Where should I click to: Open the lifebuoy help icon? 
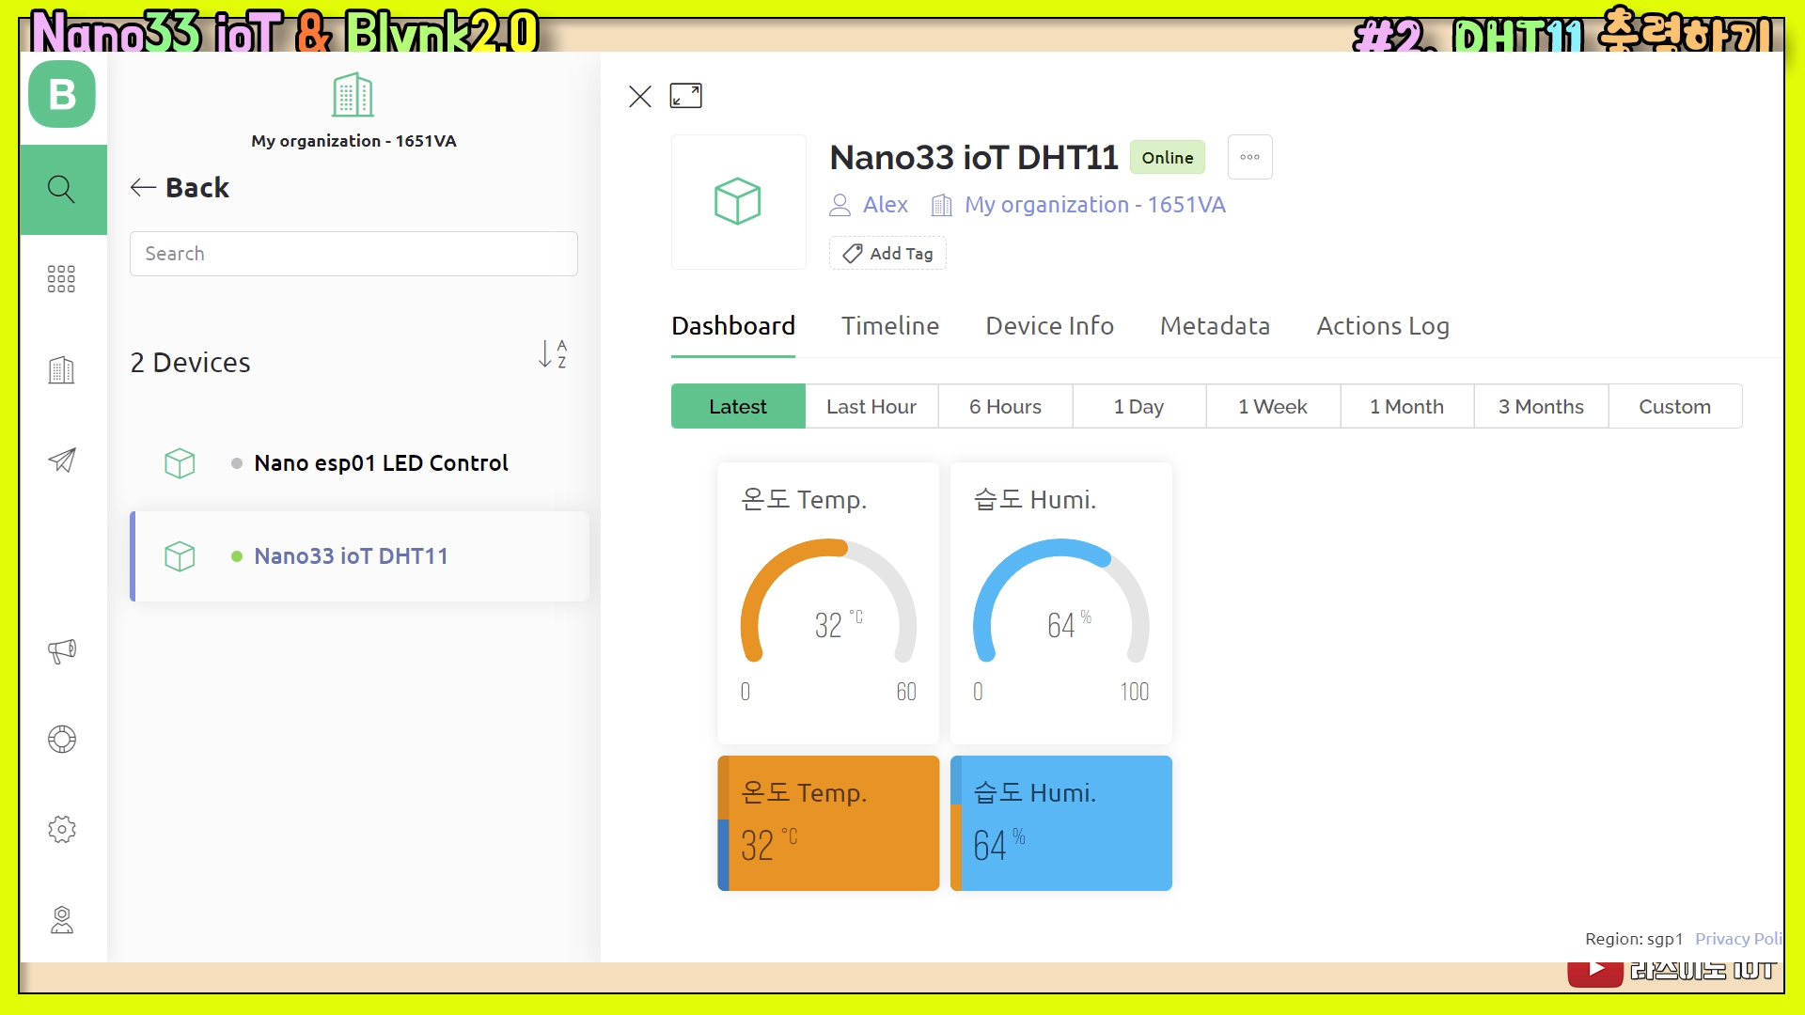click(x=62, y=740)
